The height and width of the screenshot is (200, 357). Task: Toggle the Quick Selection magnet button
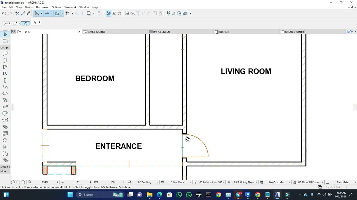(25, 23)
